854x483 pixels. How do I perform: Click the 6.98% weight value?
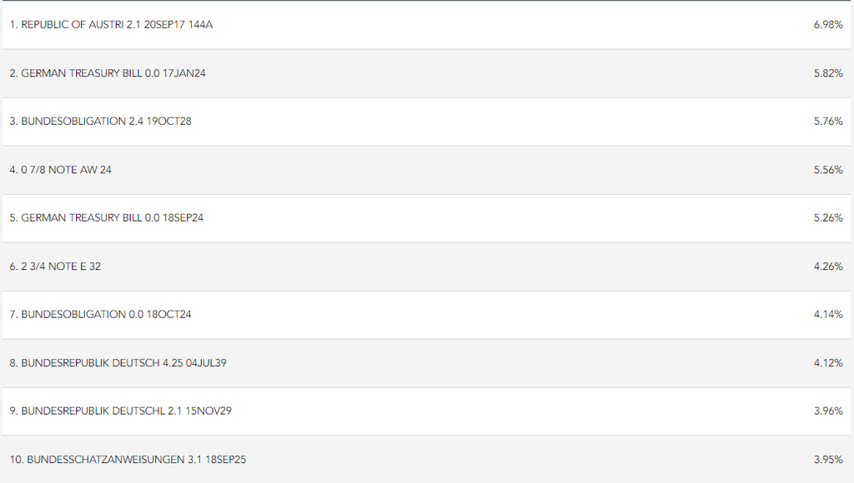tap(828, 25)
